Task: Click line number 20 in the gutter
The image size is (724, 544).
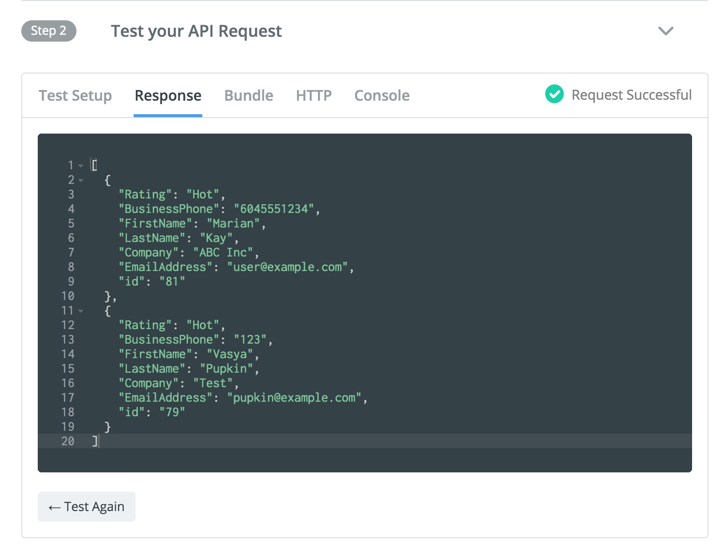Action: tap(68, 441)
